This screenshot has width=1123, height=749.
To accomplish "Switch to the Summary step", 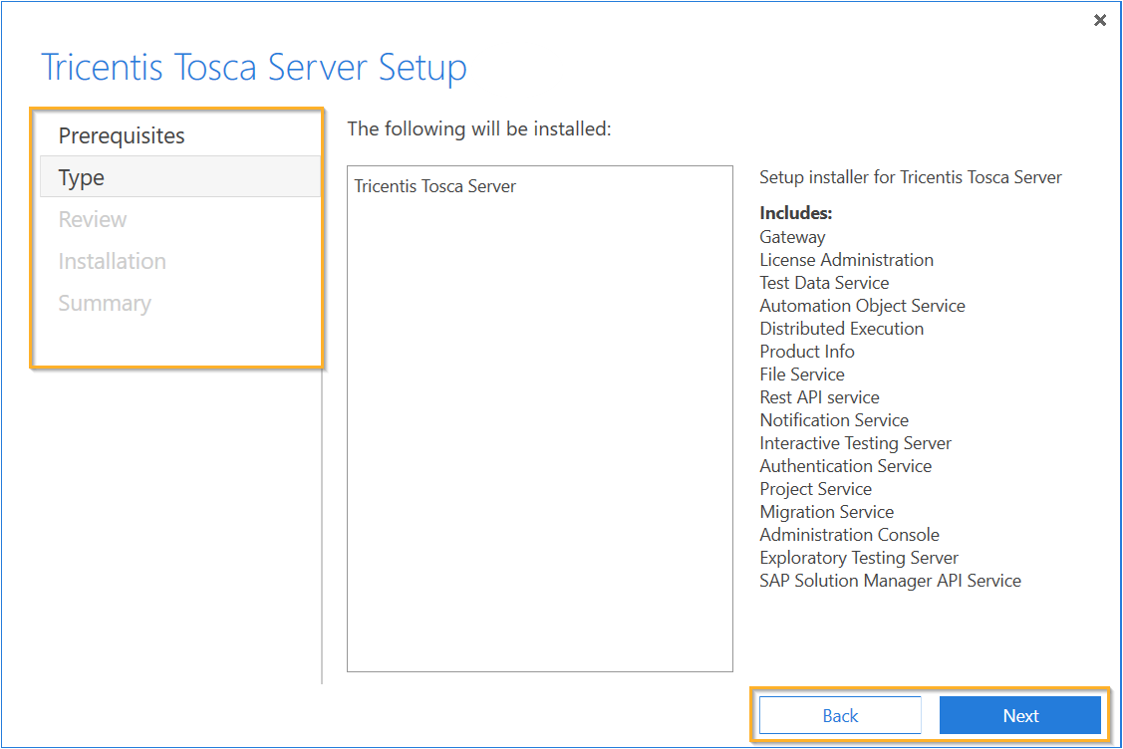I will coord(105,303).
